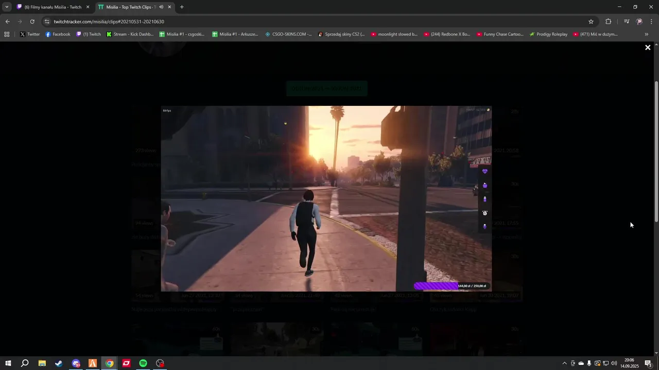659x370 pixels.
Task: Open Spotify from the taskbar
Action: point(143,363)
